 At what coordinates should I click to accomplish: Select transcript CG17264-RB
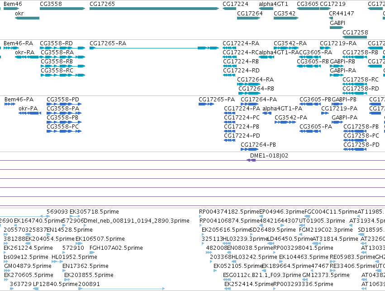click(x=249, y=93)
